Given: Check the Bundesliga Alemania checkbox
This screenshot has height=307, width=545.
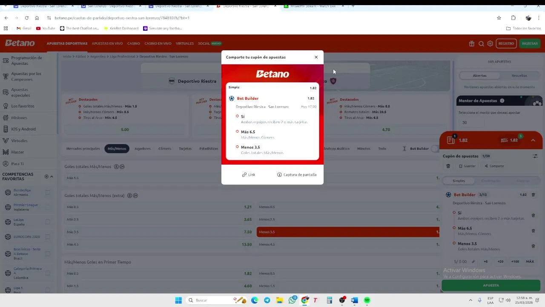Looking at the screenshot, I should (48, 192).
